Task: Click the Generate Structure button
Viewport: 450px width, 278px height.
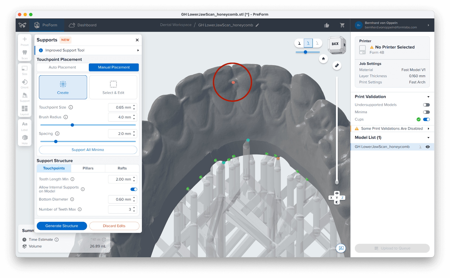Action: tap(62, 226)
